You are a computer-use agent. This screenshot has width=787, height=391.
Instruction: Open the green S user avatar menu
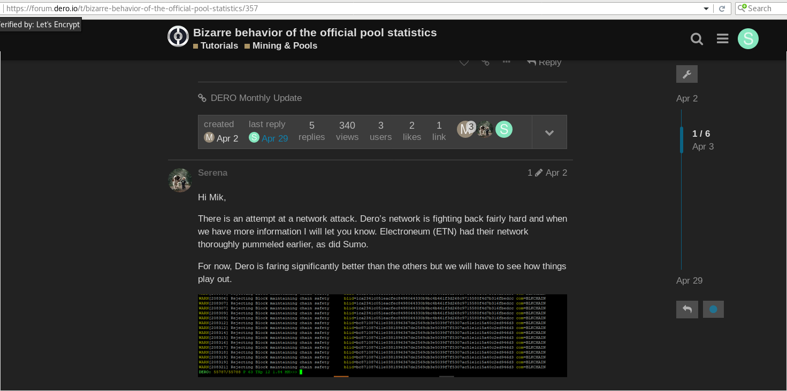coord(748,39)
